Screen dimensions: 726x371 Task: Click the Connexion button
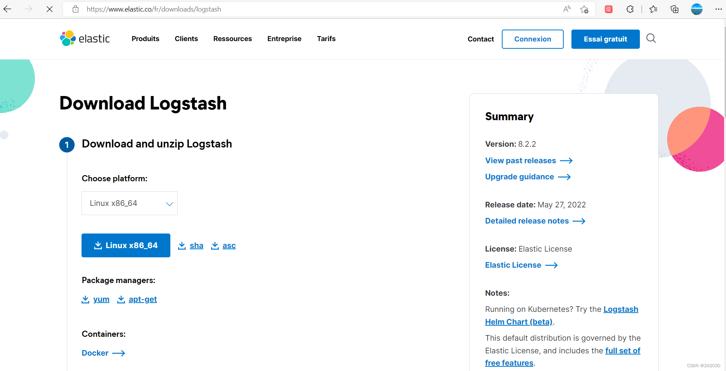[533, 39]
